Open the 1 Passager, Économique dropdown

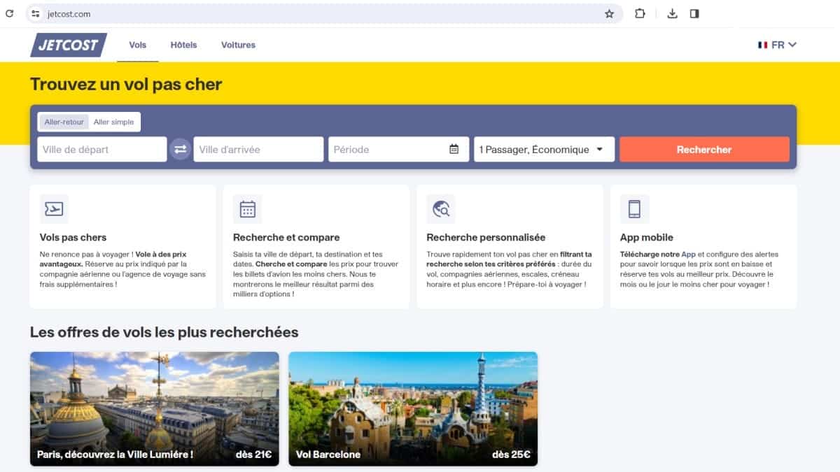(x=544, y=149)
